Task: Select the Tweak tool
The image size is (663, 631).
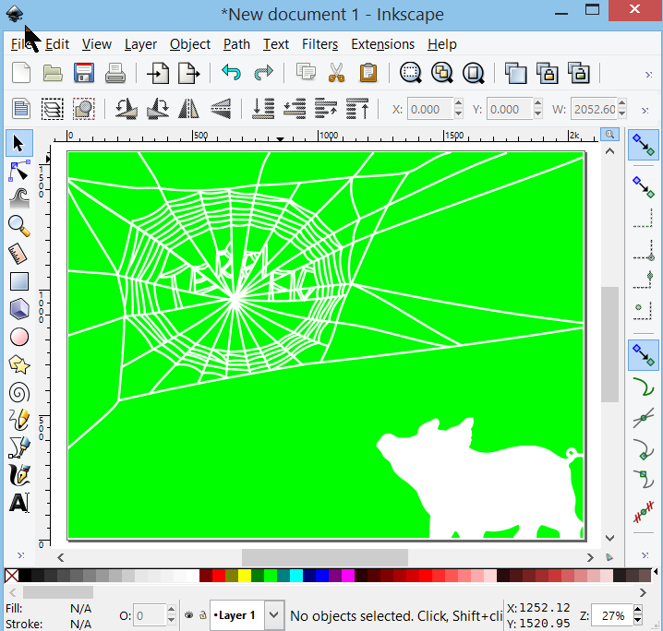Action: (19, 198)
